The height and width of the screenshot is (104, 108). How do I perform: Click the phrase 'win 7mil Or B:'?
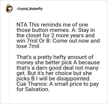tap(34, 41)
